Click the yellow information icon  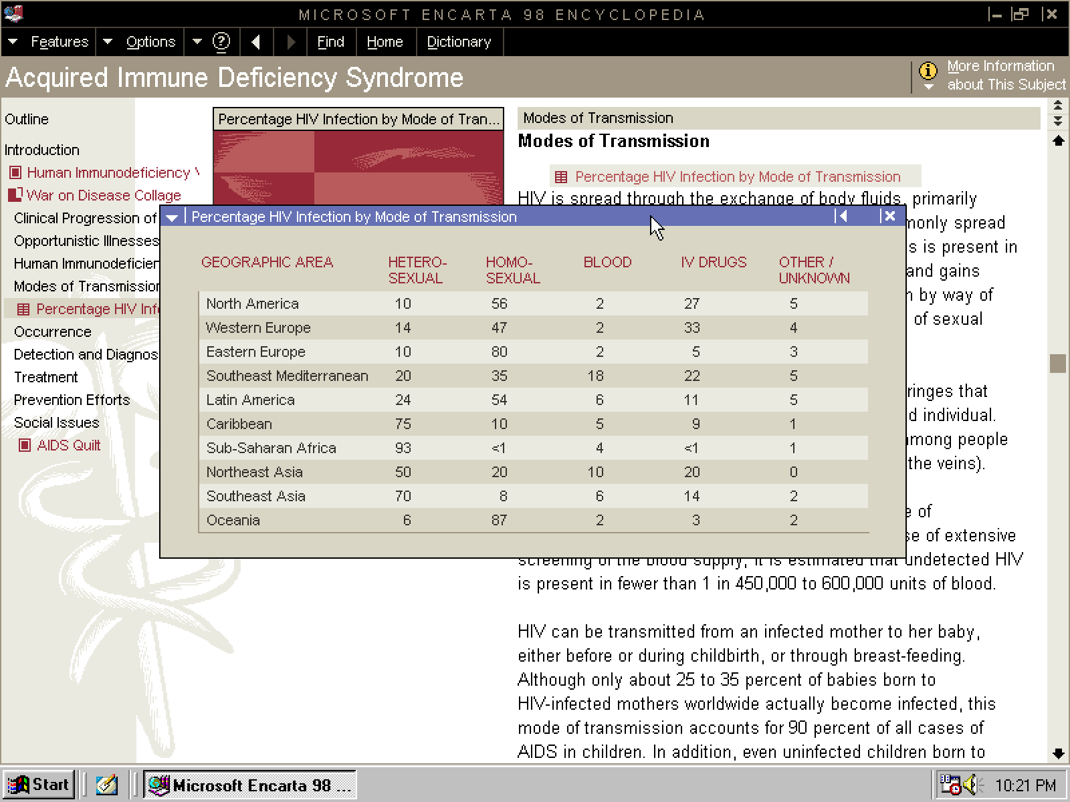tap(928, 70)
